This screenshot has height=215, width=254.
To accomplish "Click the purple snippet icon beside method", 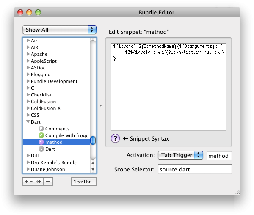I will (41, 142).
